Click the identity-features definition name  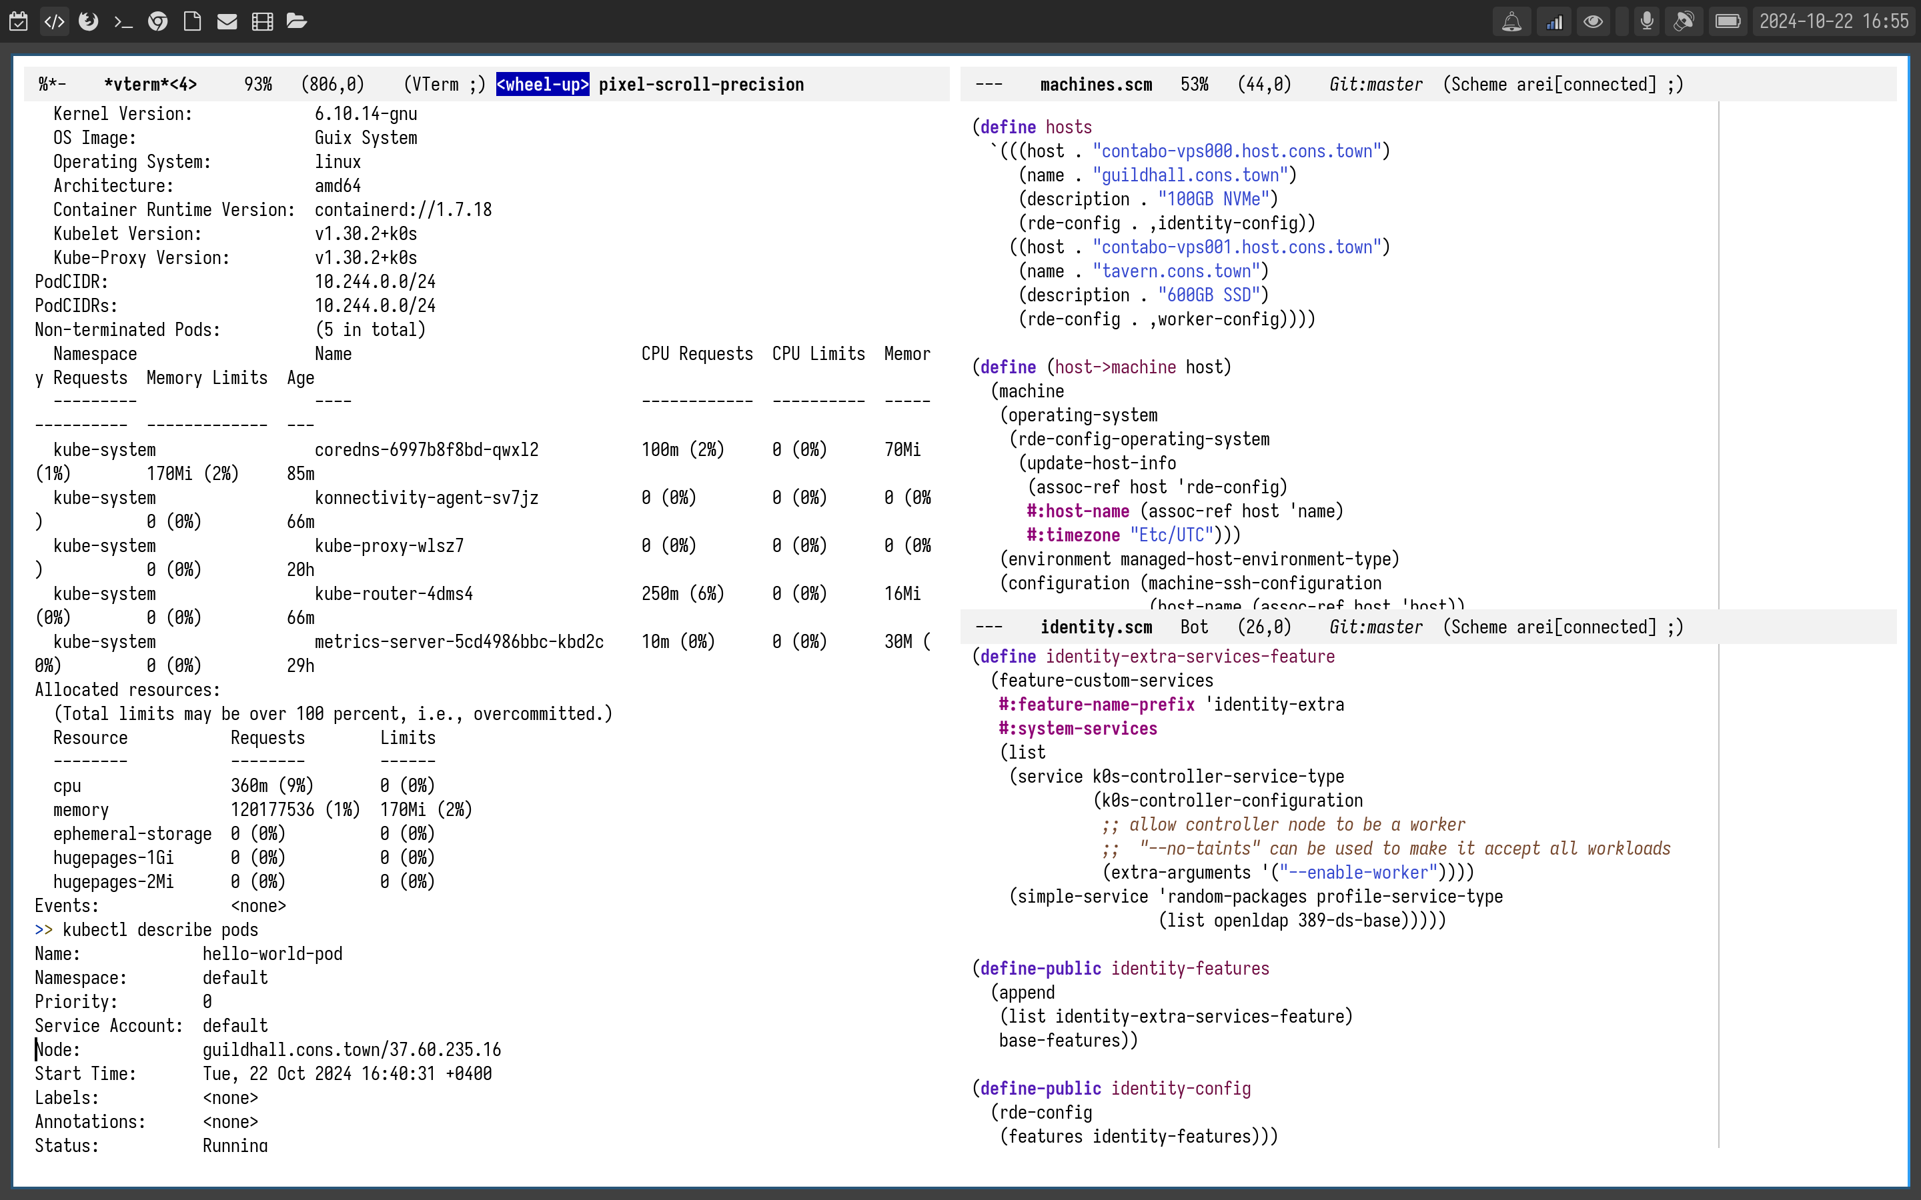pos(1190,968)
